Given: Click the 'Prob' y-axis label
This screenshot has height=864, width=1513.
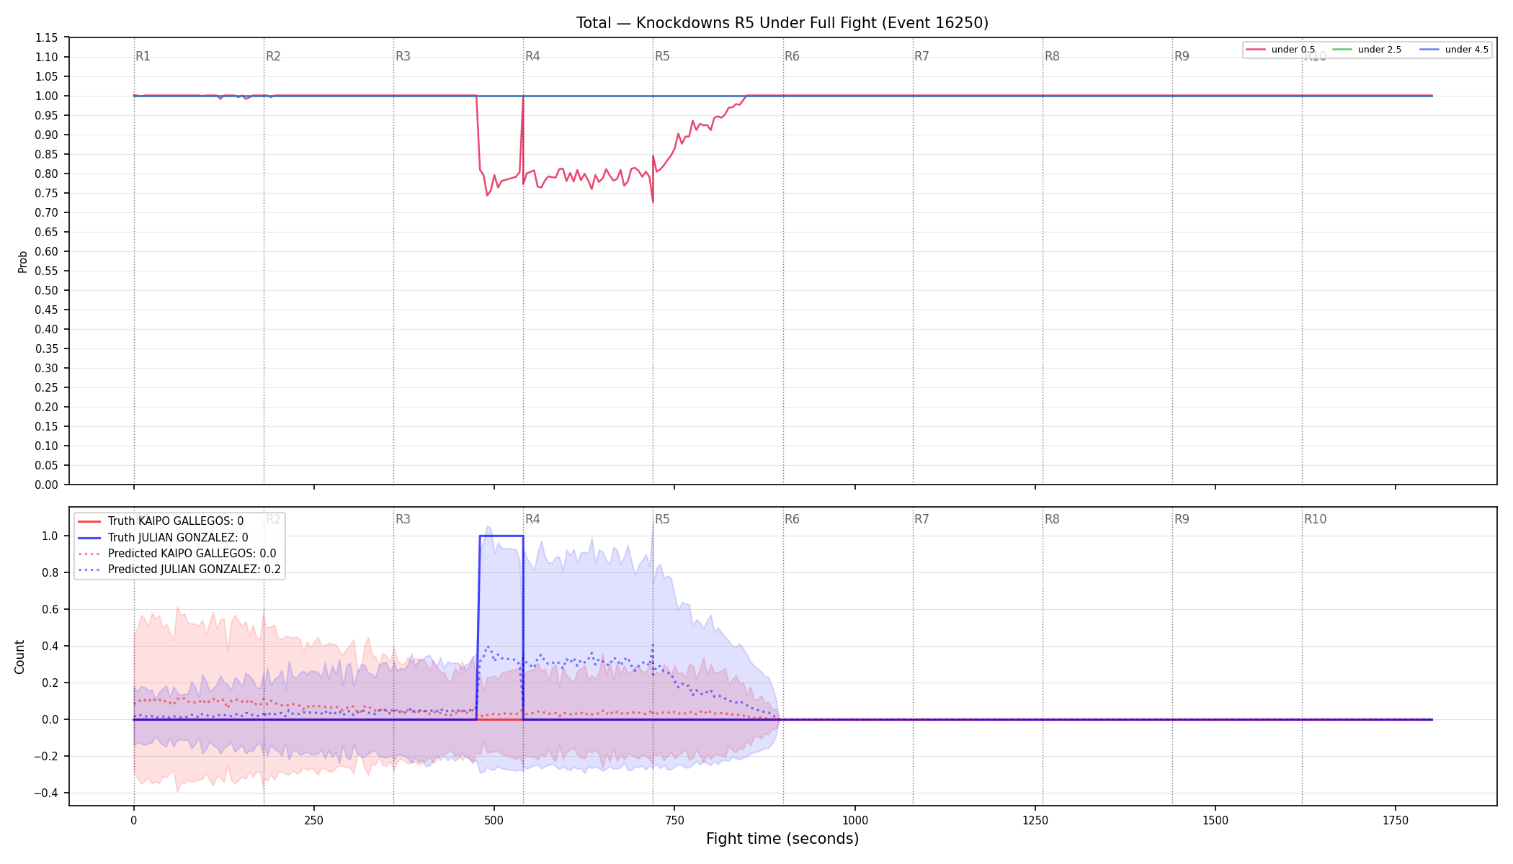Looking at the screenshot, I should (22, 261).
